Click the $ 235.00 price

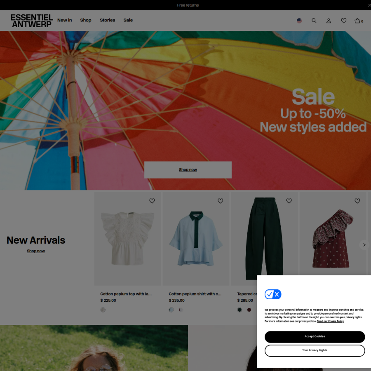coord(176,300)
